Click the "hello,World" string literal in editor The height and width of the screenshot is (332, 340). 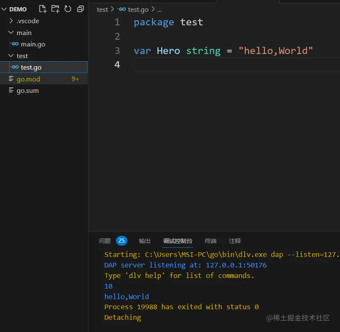tap(275, 51)
